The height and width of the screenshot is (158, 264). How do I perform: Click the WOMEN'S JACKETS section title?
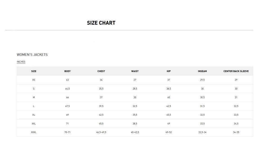pos(32,55)
